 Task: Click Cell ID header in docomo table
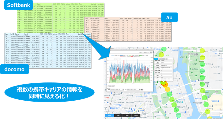pyautogui.click(x=12, y=34)
